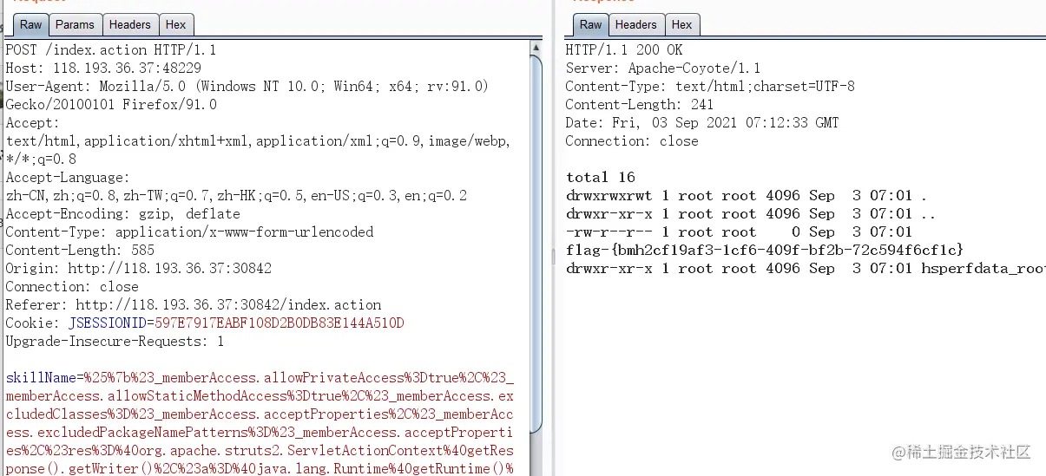Open the response Hex tab
Viewport: 1046px width, 476px height.
(682, 25)
